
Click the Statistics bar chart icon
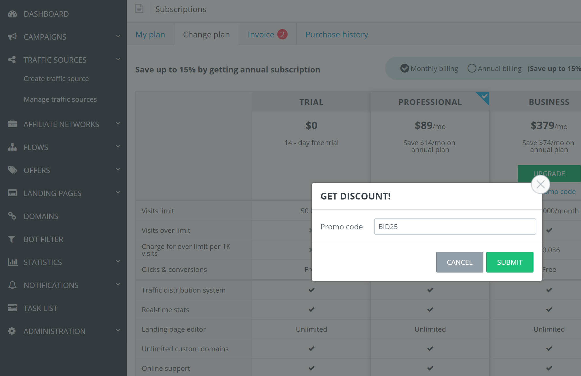tap(13, 262)
